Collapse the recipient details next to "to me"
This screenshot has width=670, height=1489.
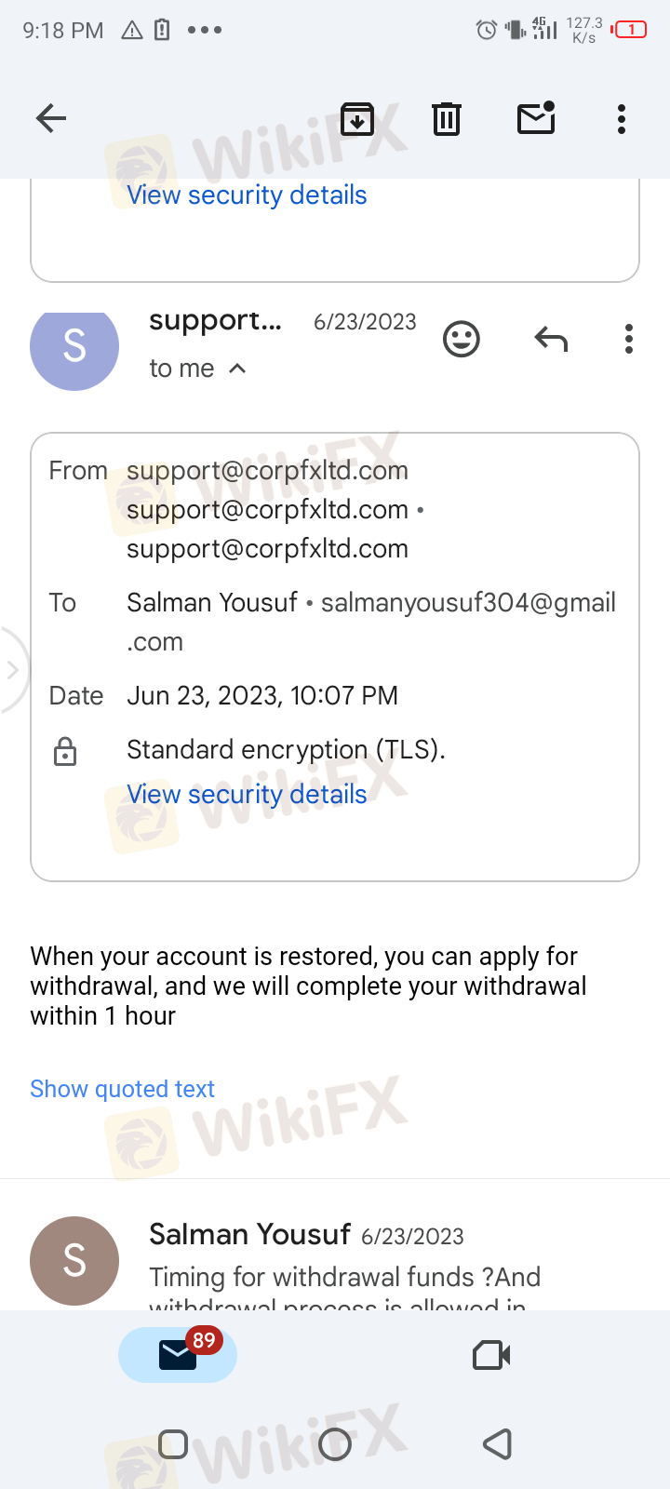(237, 369)
